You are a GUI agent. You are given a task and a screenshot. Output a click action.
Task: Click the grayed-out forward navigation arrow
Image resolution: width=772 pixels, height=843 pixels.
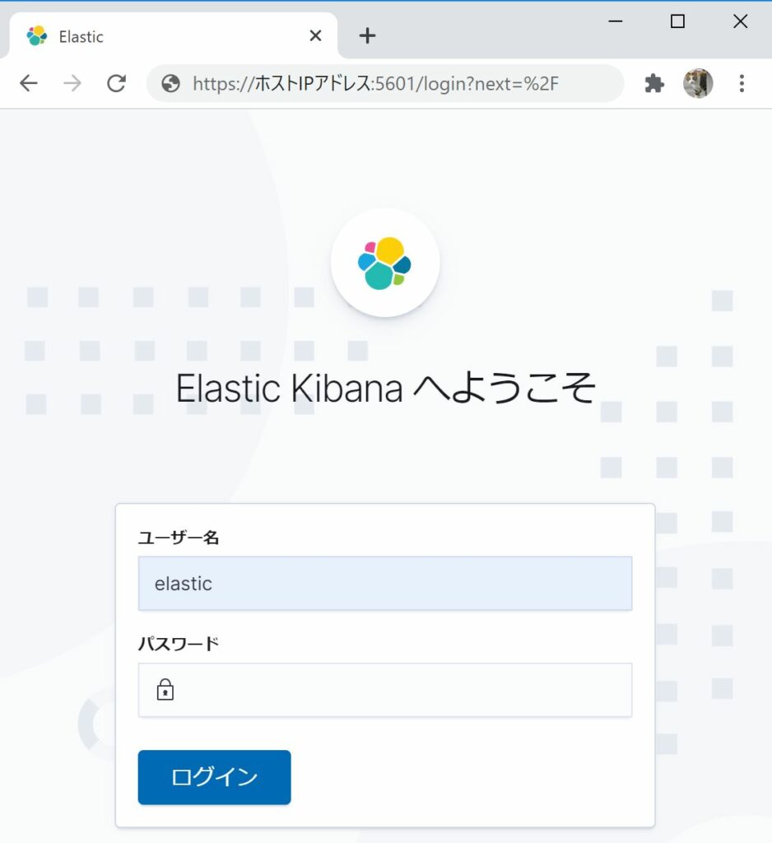pos(72,82)
